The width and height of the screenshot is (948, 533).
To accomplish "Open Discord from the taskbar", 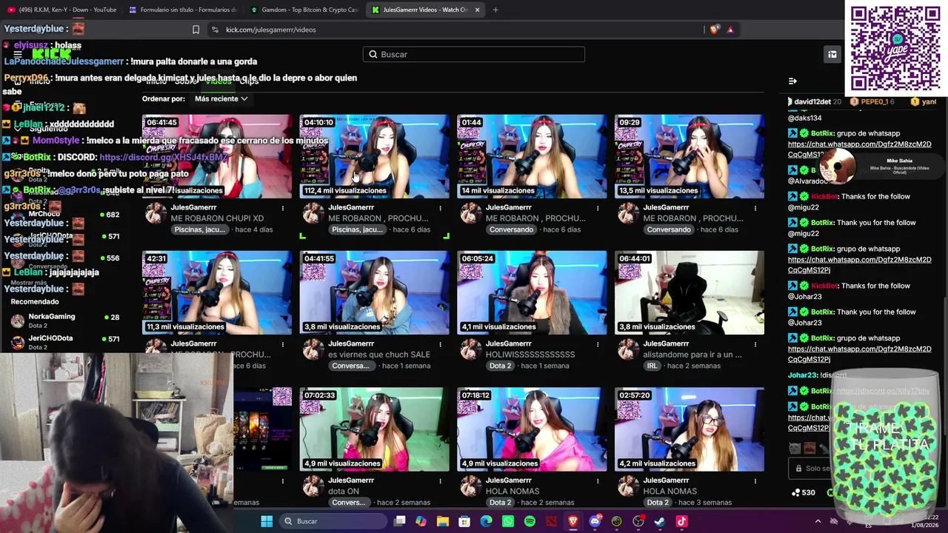I will 595,521.
